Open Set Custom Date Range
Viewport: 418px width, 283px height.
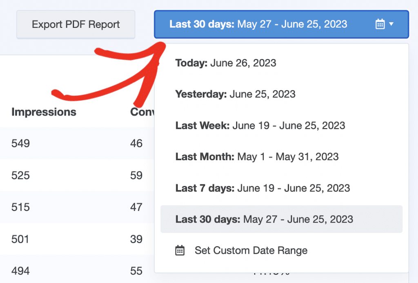(251, 251)
